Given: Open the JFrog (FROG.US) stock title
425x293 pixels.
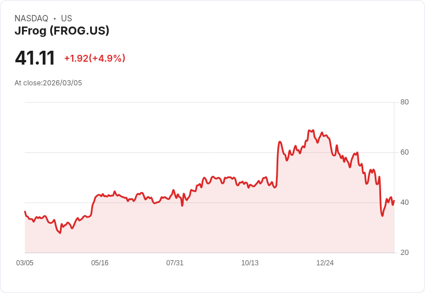Looking at the screenshot, I should coord(62,31).
